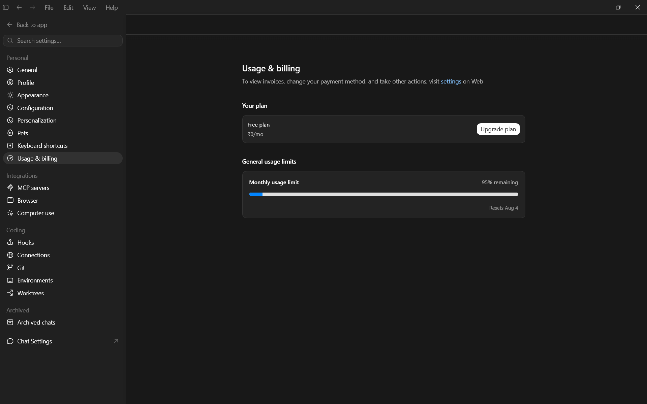Focus the Search settings field
647x404 pixels.
[x=63, y=40]
